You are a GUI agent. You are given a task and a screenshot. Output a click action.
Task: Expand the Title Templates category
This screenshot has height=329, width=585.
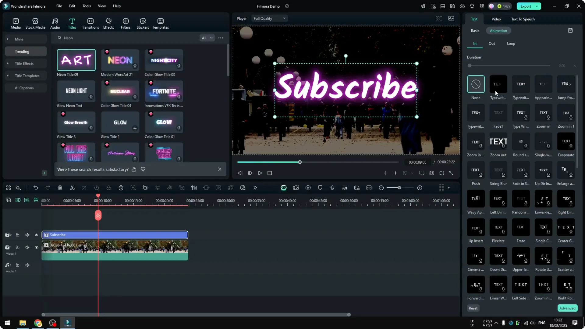27,76
